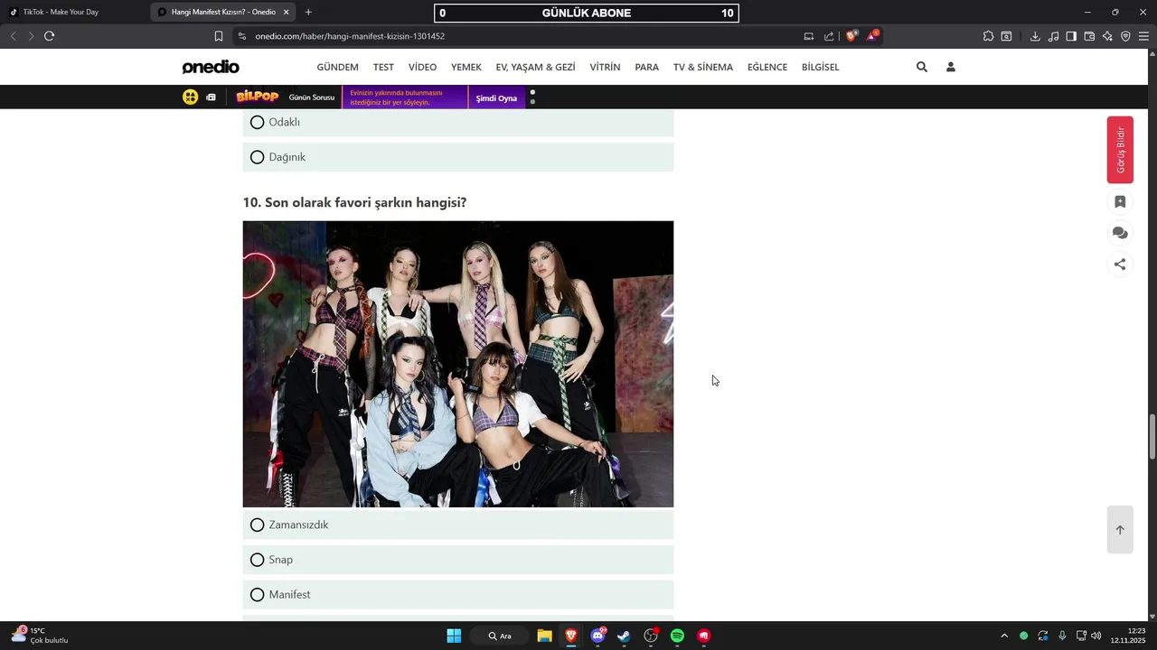Open the Extensions puzzle icon
This screenshot has height=650, width=1157.
click(988, 36)
